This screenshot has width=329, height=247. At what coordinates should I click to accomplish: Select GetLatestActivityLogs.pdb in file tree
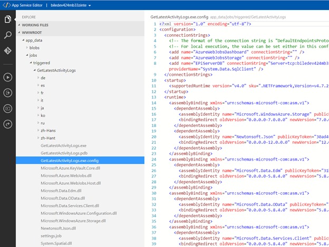pos(63,153)
